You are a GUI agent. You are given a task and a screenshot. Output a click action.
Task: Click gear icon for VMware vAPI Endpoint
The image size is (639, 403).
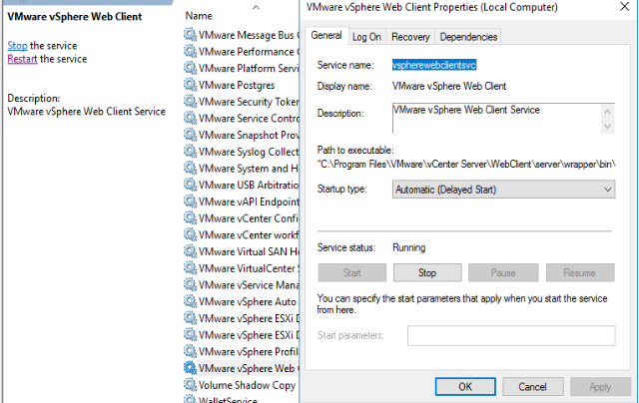coord(190,201)
